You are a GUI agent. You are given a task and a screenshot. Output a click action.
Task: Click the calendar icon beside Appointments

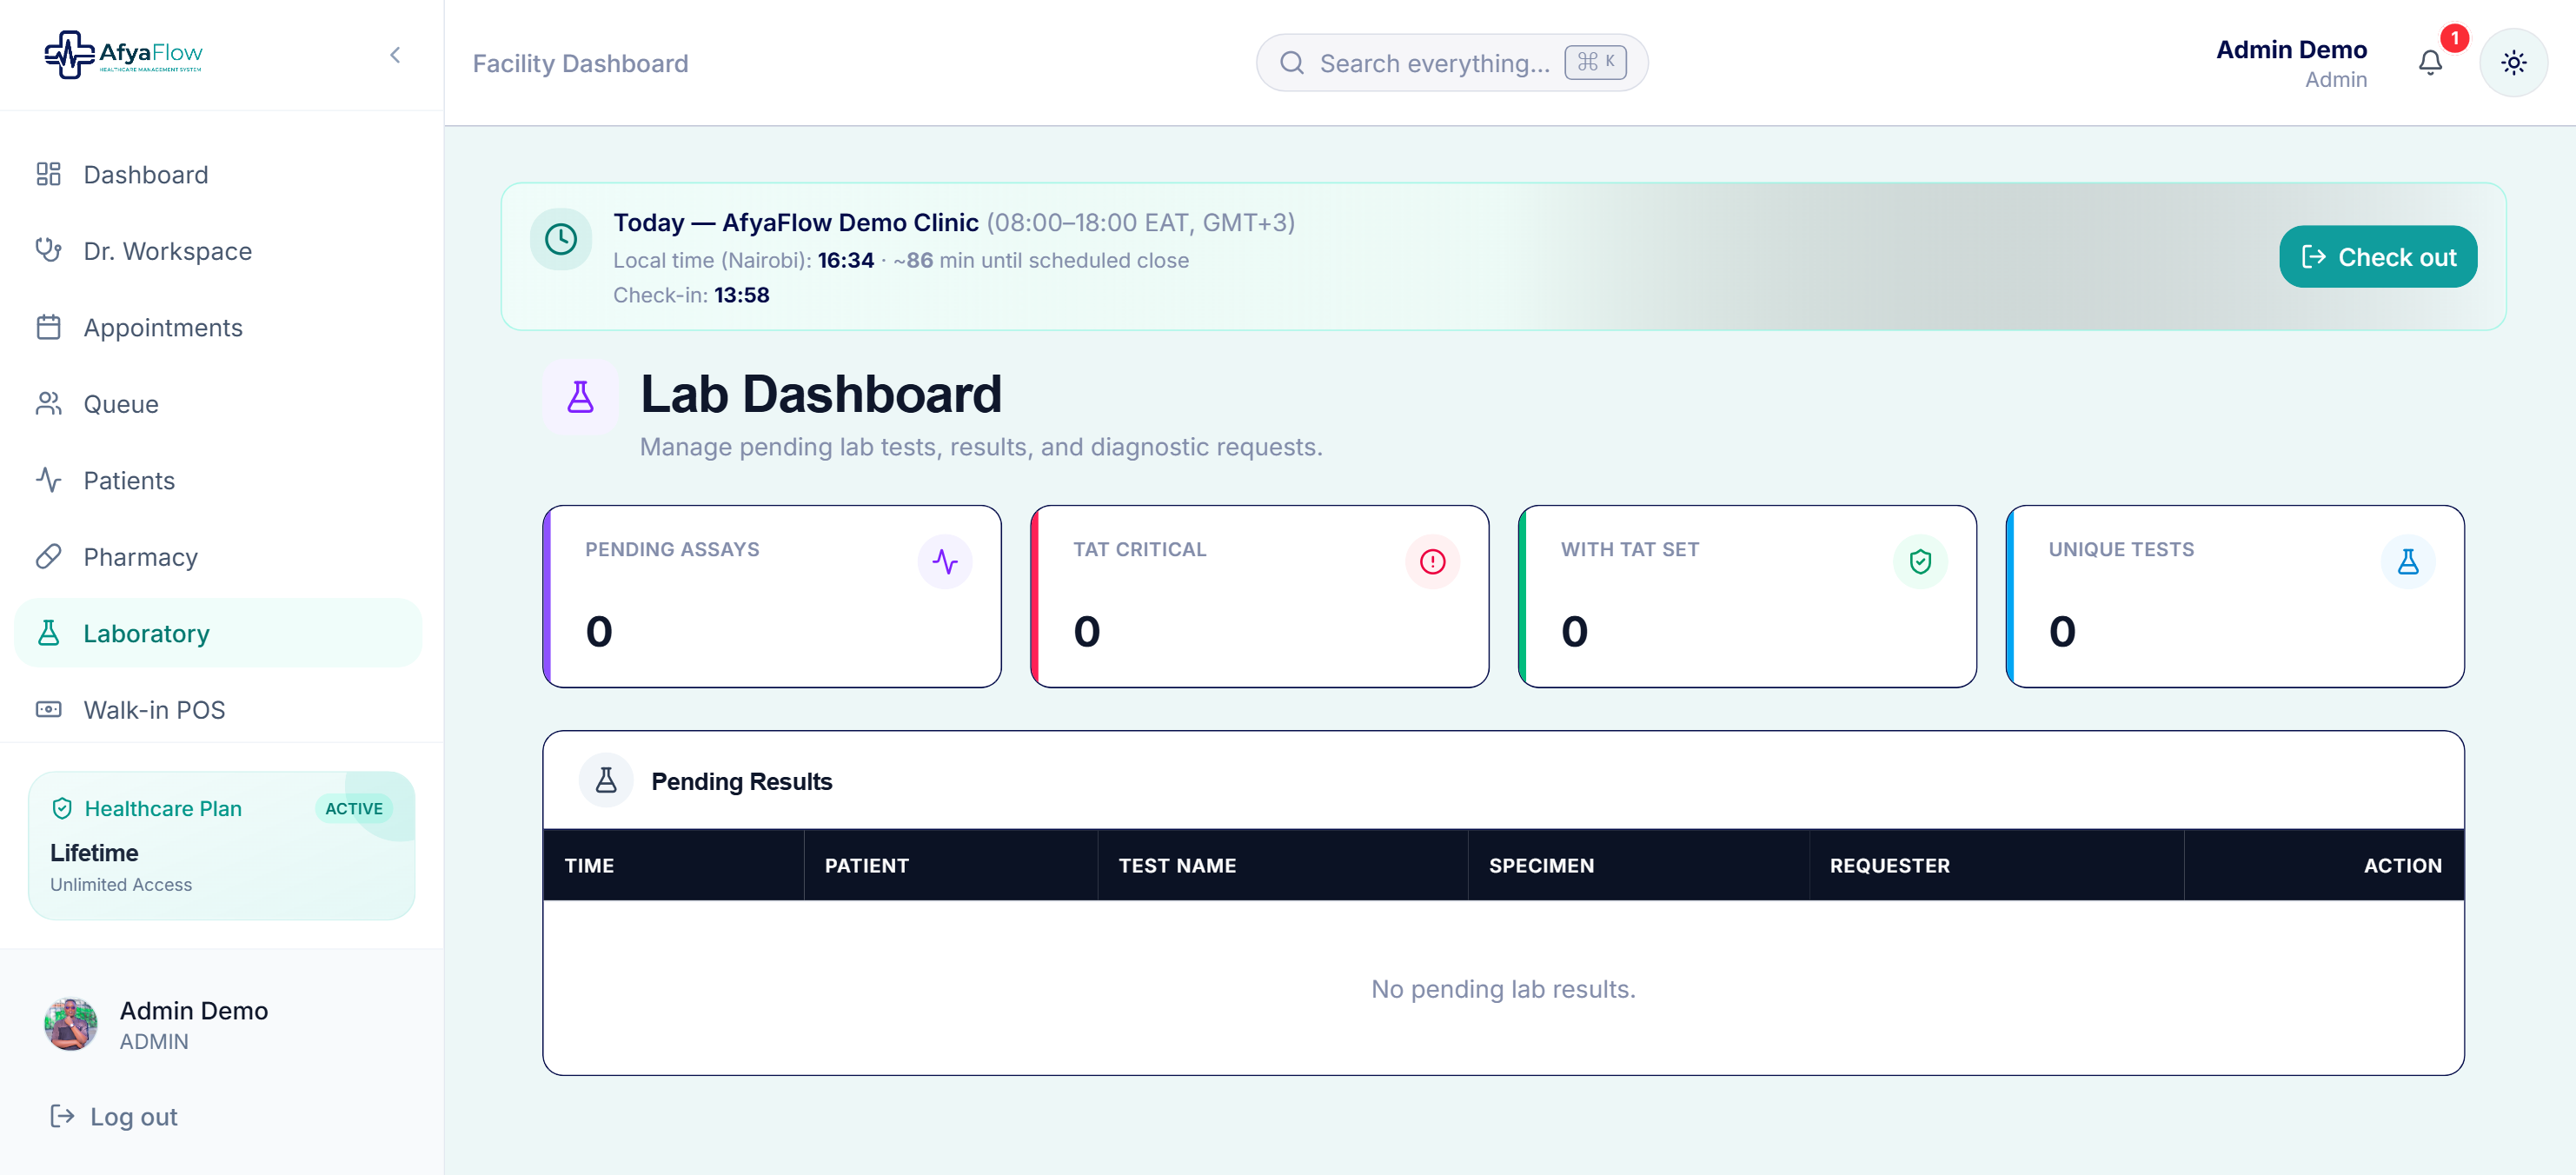[x=49, y=328]
